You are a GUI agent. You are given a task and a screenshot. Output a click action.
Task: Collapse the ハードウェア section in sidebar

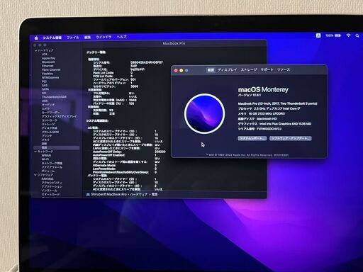tap(35, 50)
